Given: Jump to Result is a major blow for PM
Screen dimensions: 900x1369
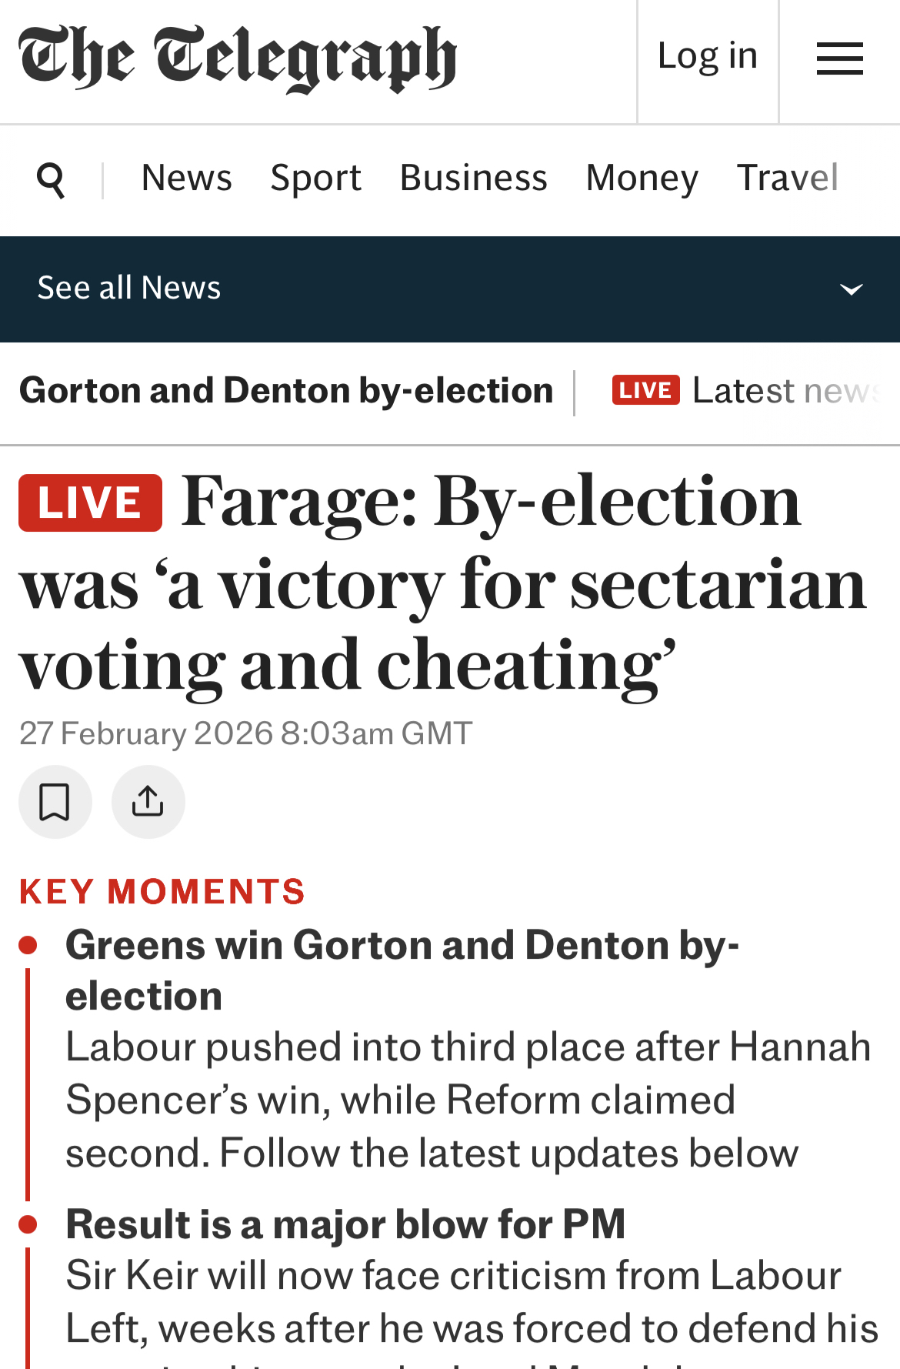Looking at the screenshot, I should 345,1224.
